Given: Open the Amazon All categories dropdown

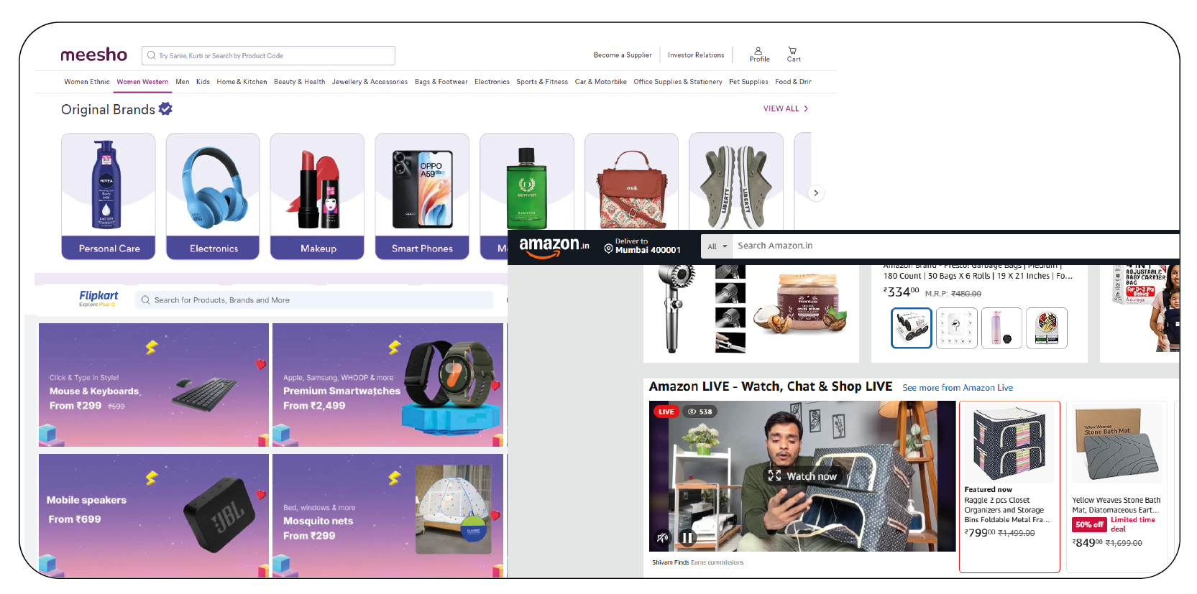Looking at the screenshot, I should point(717,246).
